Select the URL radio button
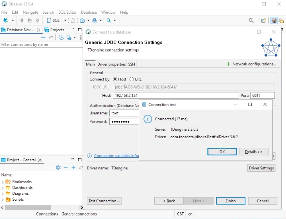The image size is (286, 219). (x=132, y=79)
